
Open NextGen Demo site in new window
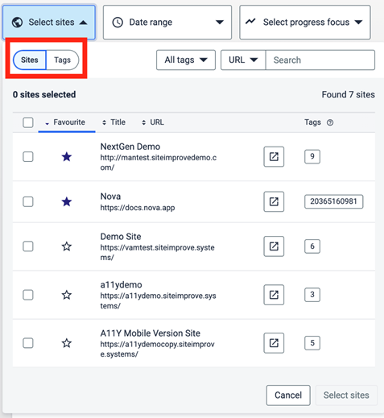pyautogui.click(x=274, y=156)
